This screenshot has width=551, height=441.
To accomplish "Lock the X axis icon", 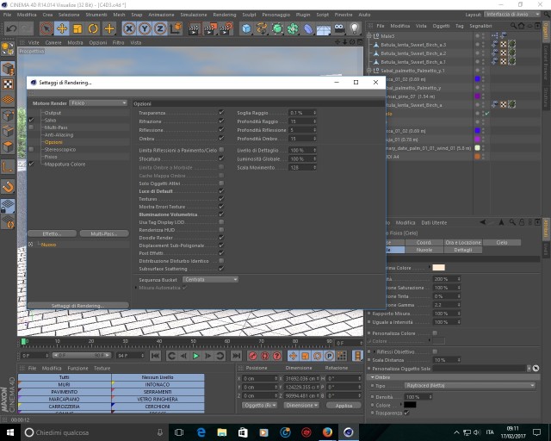I will (x=129, y=28).
